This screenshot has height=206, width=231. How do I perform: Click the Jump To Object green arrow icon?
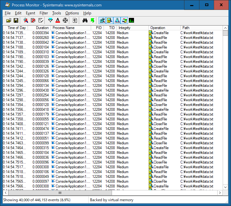pyautogui.click(x=93, y=20)
